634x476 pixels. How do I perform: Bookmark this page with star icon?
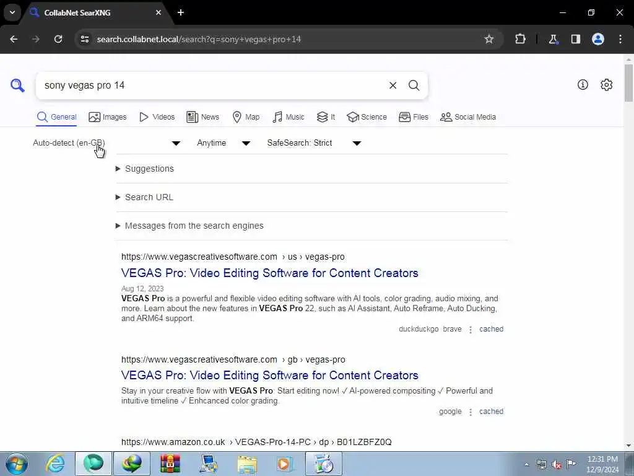[489, 39]
